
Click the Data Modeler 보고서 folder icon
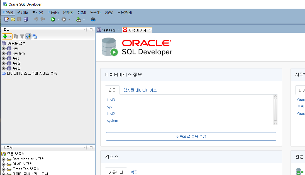click(x=9, y=159)
